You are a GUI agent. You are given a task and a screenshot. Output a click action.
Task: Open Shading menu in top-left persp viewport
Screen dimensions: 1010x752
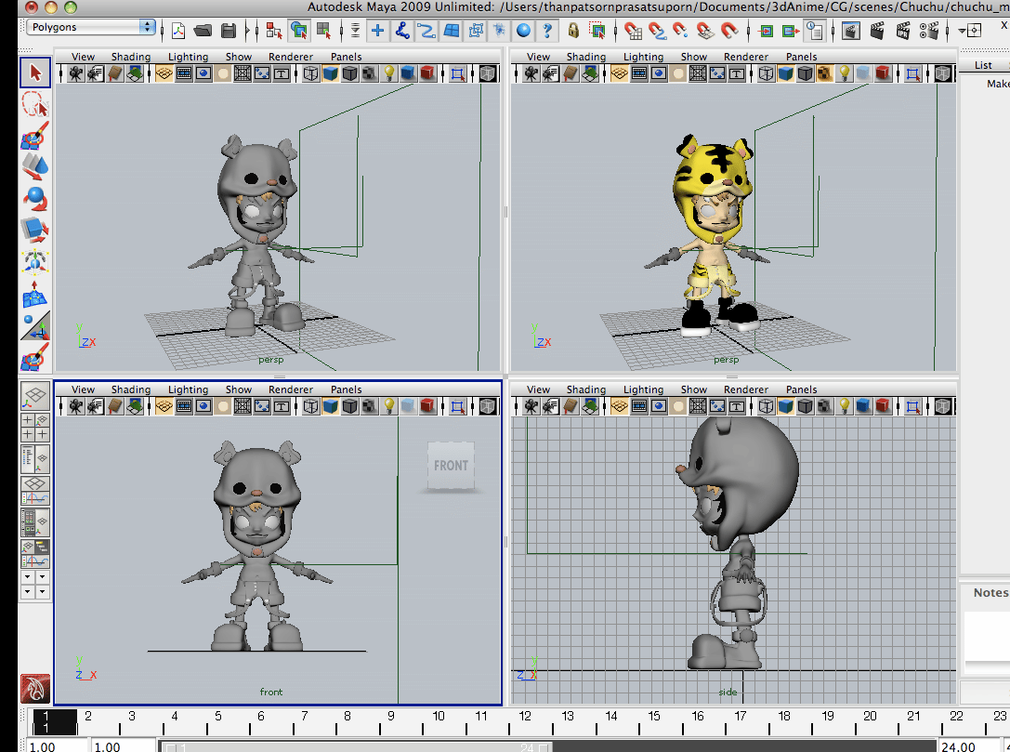[x=130, y=57]
